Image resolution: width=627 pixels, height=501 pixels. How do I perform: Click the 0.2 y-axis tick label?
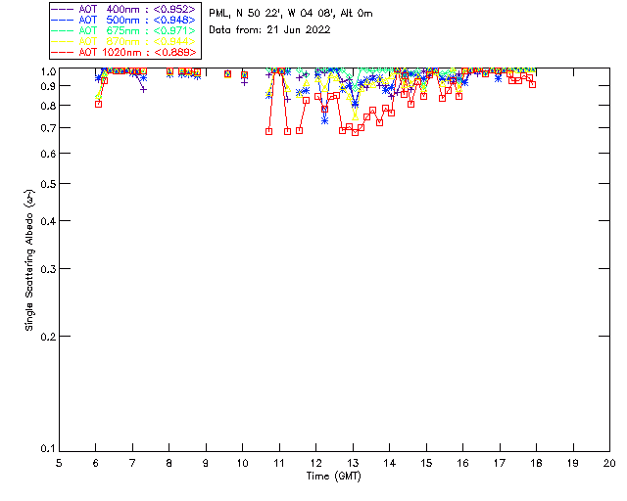pos(48,337)
